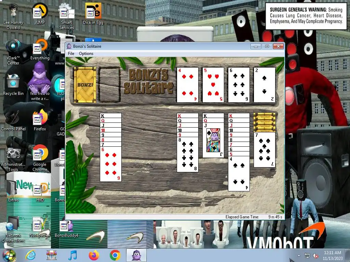Open the Windows Start menu orb
This screenshot has height=262, width=350.
coord(9,256)
